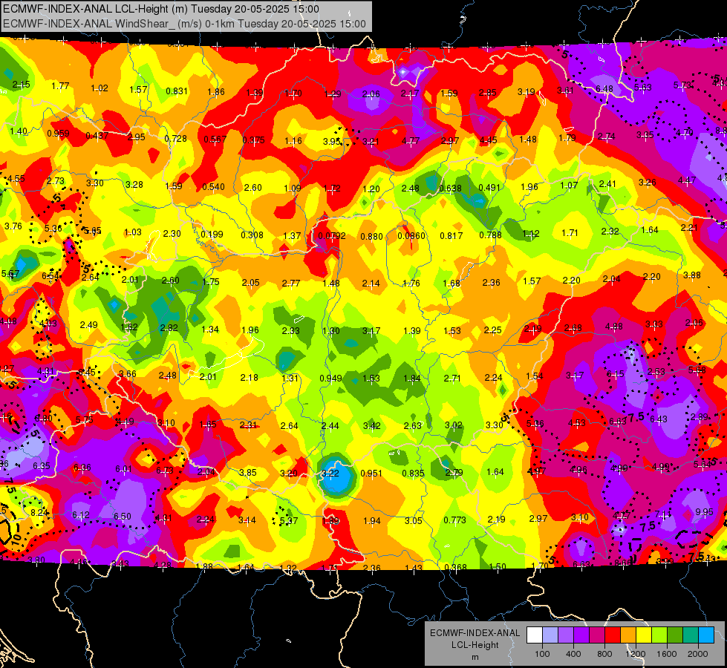Screen dimensions: 727x668
Task: Click the wind shear value 0.199
Action: 212,234
